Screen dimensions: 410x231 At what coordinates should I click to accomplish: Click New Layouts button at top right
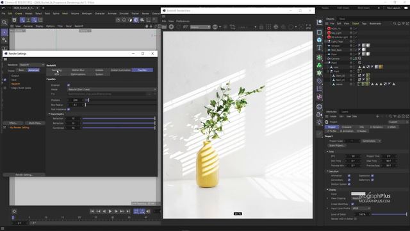[393, 8]
